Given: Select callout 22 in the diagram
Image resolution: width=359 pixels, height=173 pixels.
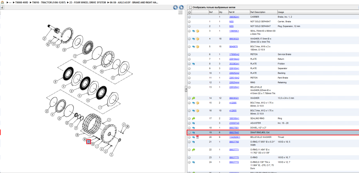Looking at the screenshot, I should pyautogui.click(x=47, y=111).
